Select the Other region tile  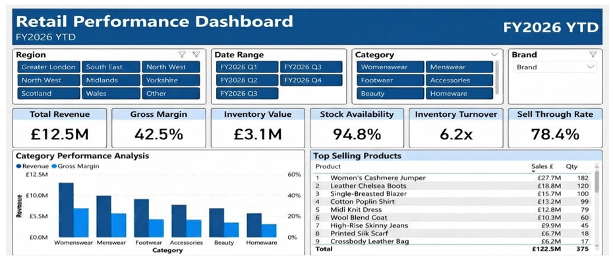click(171, 94)
